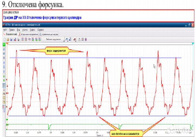
Task: Click the topmost round zoom icon in sidebar
Action: coord(4,49)
